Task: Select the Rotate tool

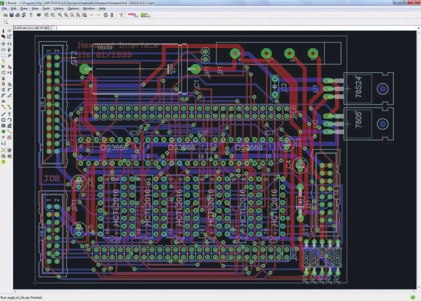Action: 10,50
